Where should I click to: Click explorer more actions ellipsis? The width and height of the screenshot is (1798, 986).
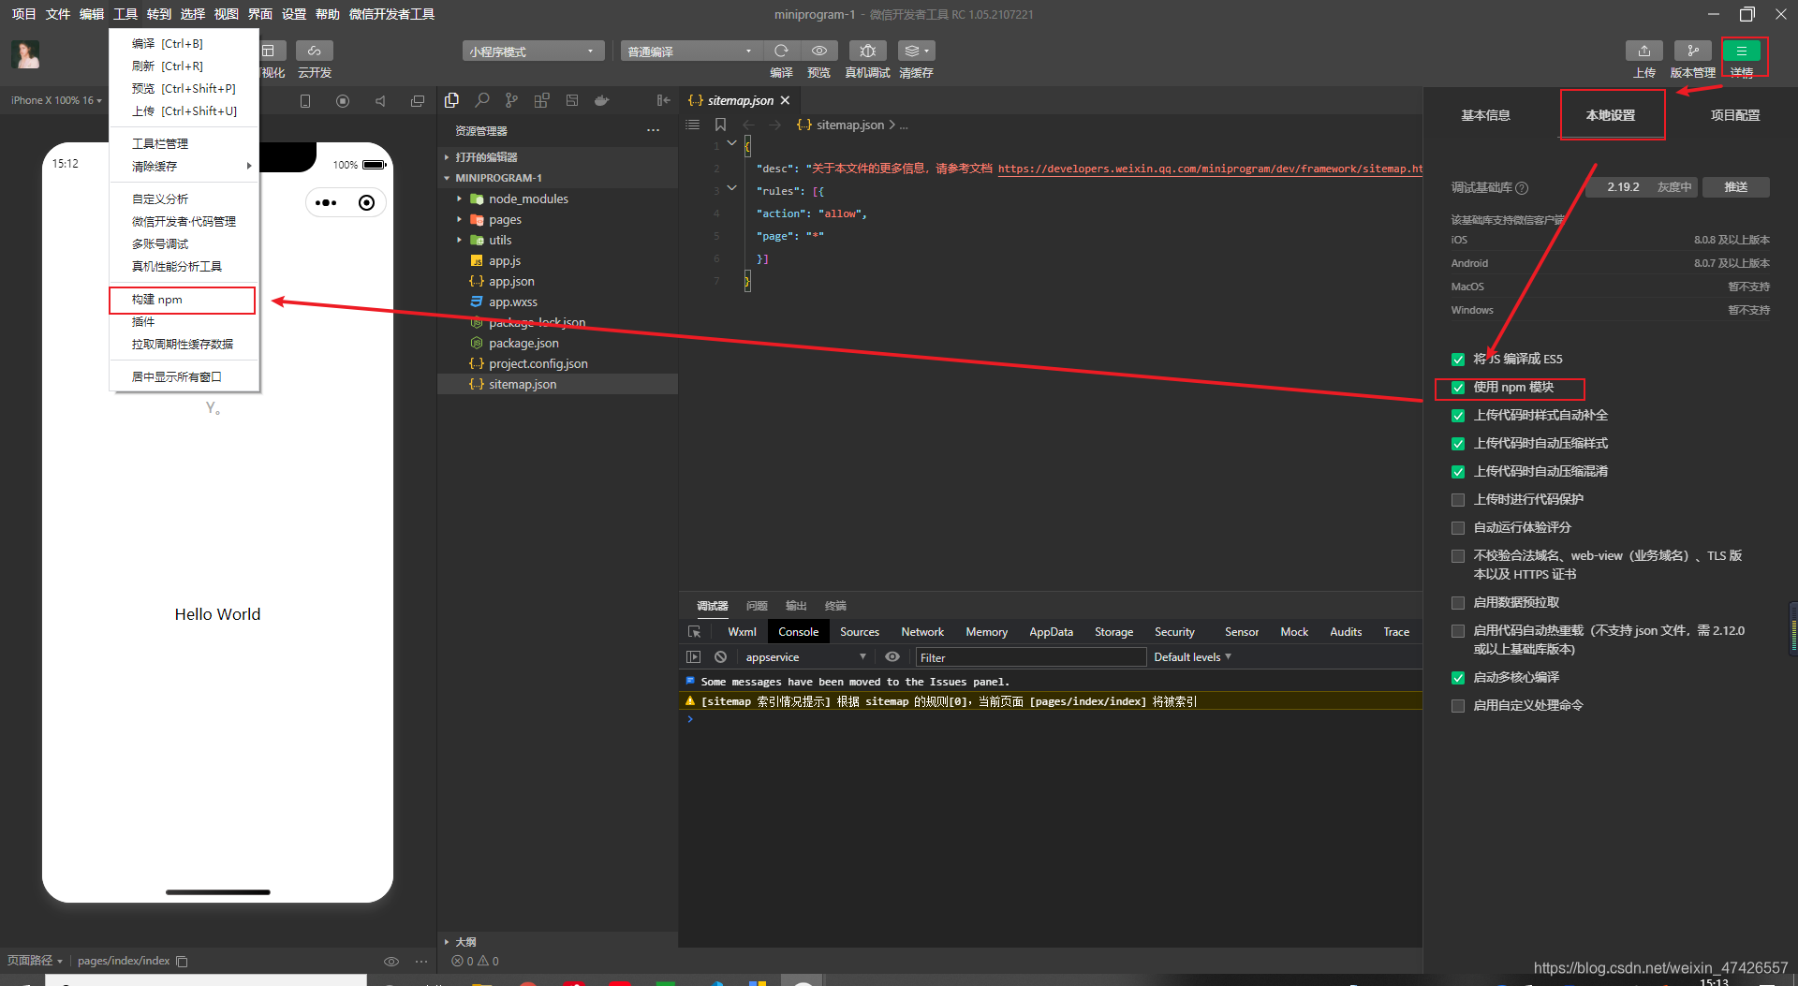[x=653, y=130]
